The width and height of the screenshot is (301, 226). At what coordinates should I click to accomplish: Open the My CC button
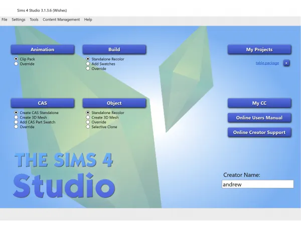(259, 103)
